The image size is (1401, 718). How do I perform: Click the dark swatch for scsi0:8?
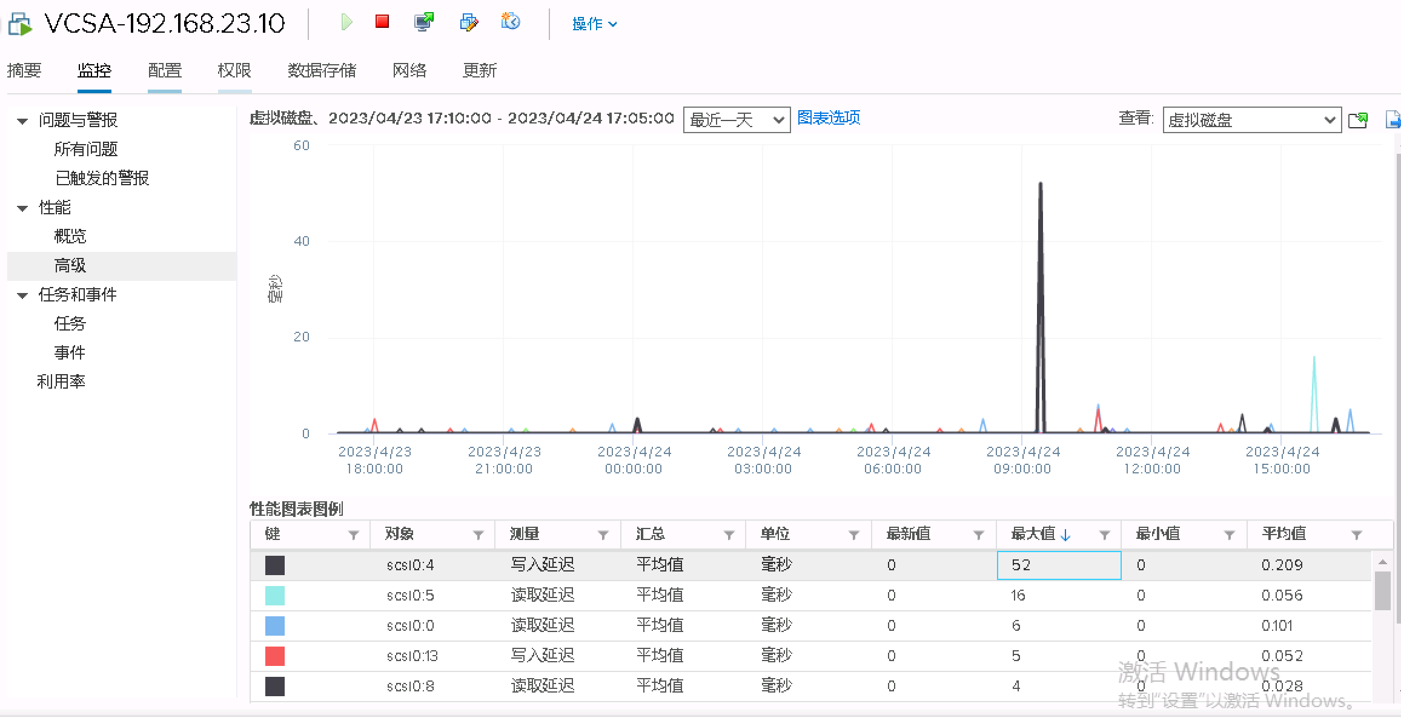click(275, 687)
